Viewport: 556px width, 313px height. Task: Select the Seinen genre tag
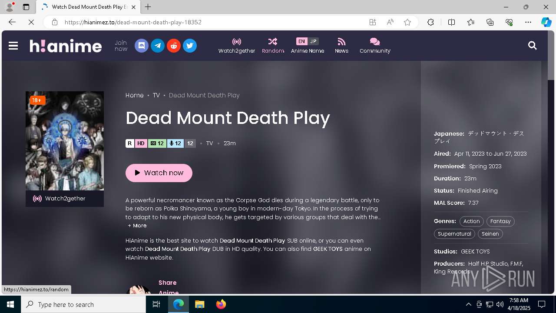(490, 234)
